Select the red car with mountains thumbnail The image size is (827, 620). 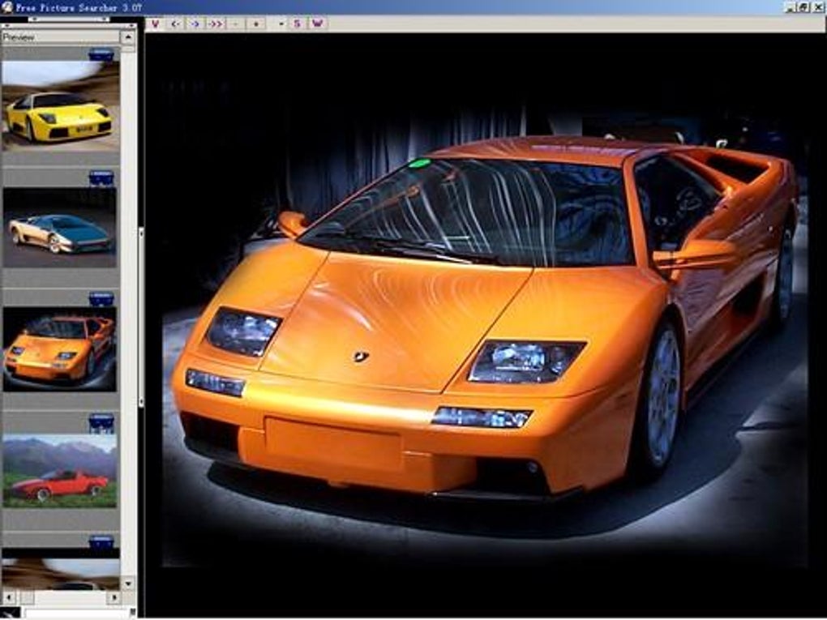pos(60,472)
